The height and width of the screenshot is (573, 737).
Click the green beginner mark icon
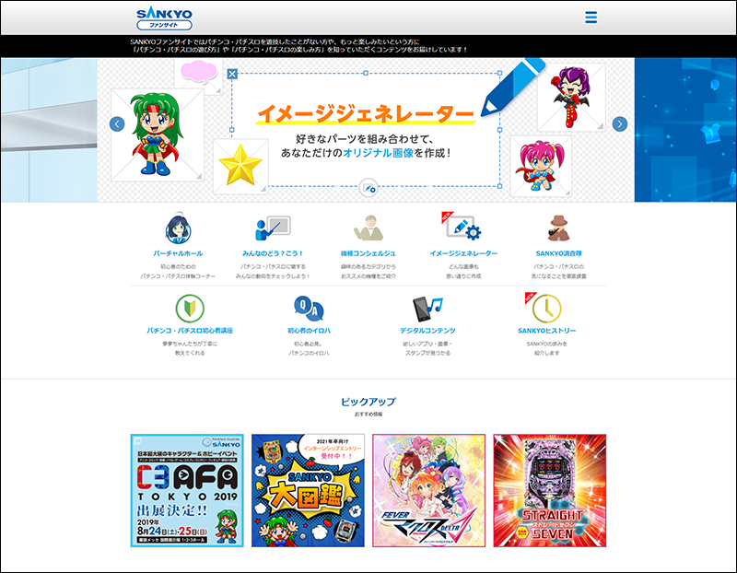click(x=190, y=307)
